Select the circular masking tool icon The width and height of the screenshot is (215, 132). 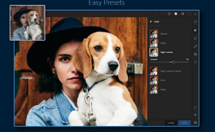coord(195,54)
